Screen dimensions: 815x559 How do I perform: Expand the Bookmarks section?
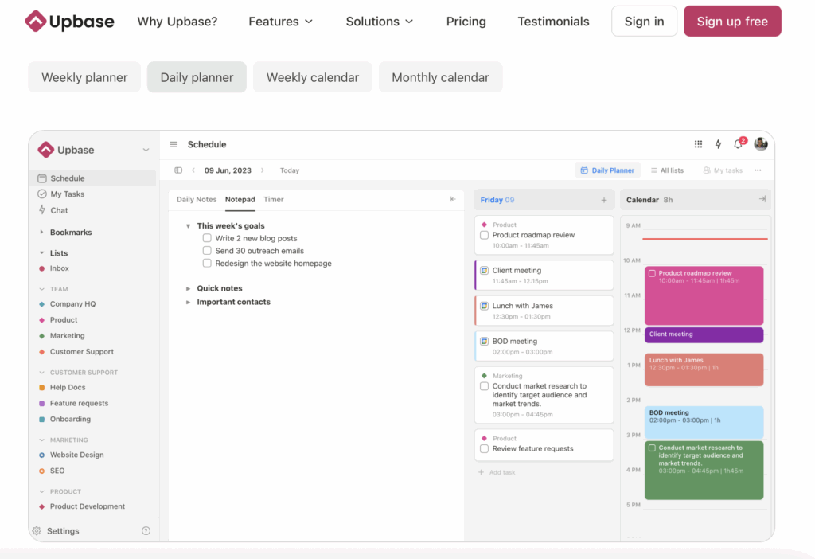click(41, 232)
